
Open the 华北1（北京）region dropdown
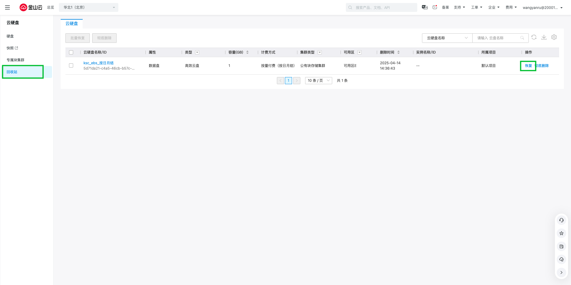click(x=89, y=7)
